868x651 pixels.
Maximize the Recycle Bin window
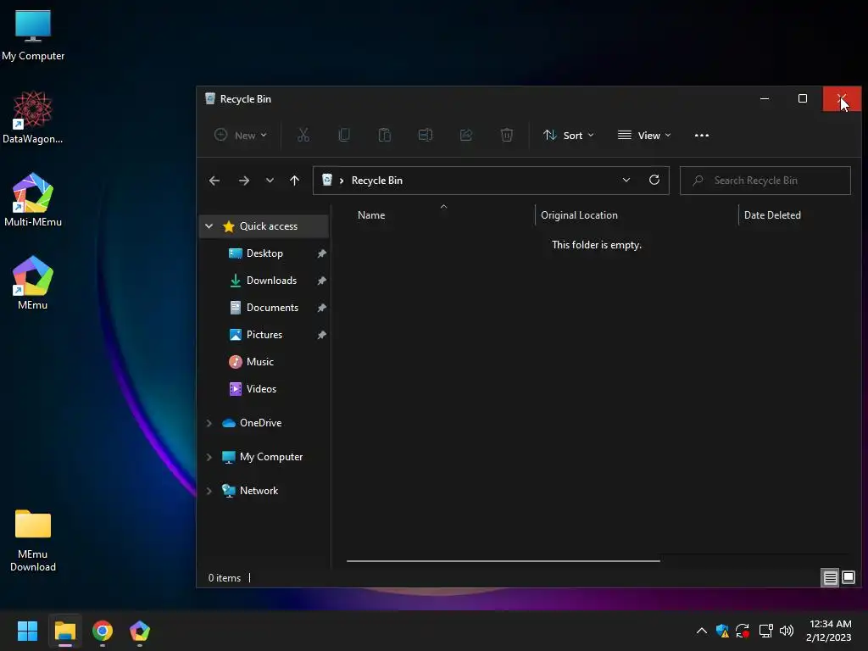[802, 98]
